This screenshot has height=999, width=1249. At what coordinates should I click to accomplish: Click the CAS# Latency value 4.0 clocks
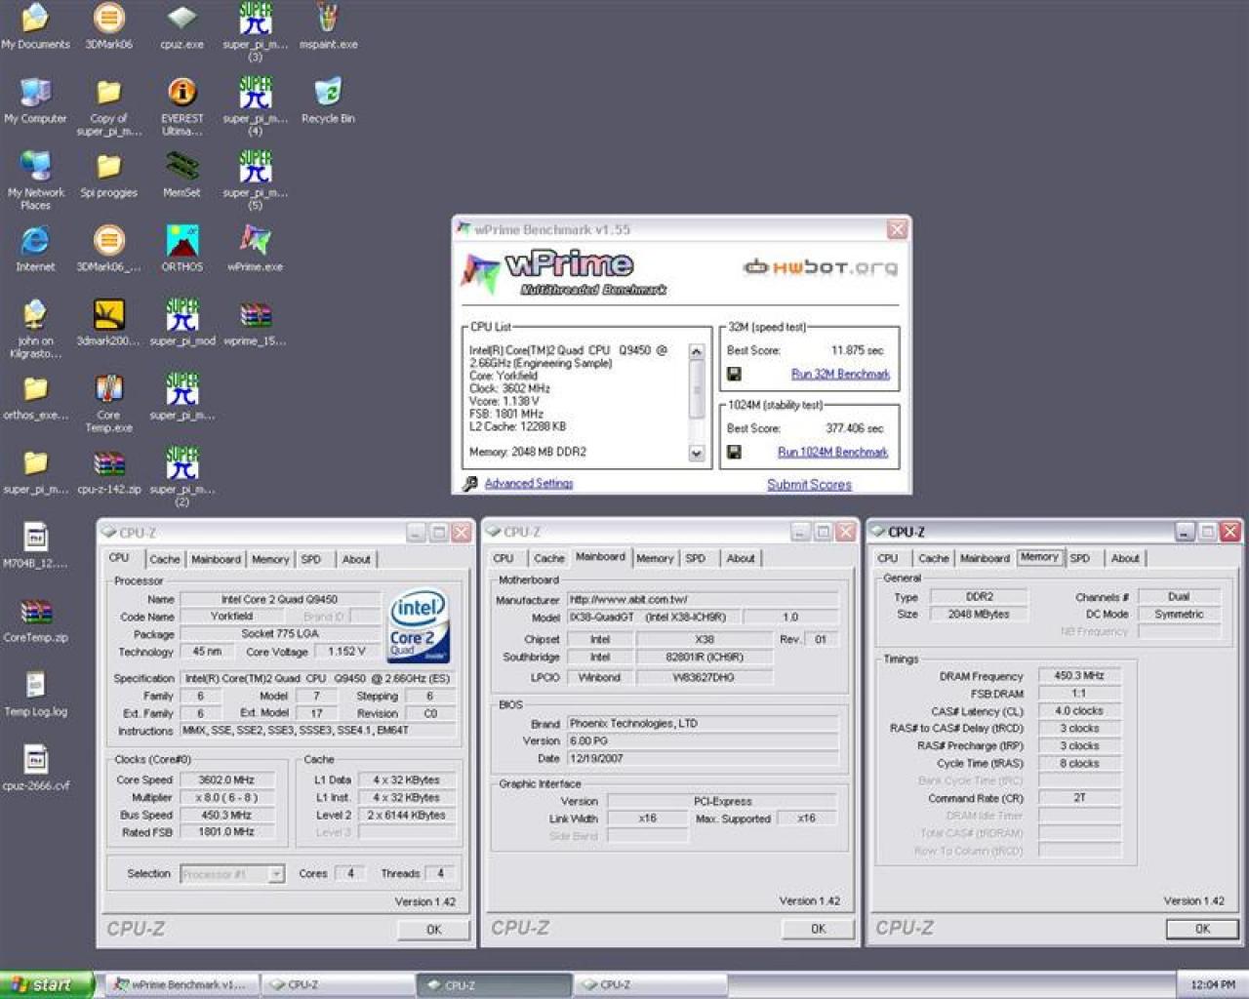point(1079,711)
